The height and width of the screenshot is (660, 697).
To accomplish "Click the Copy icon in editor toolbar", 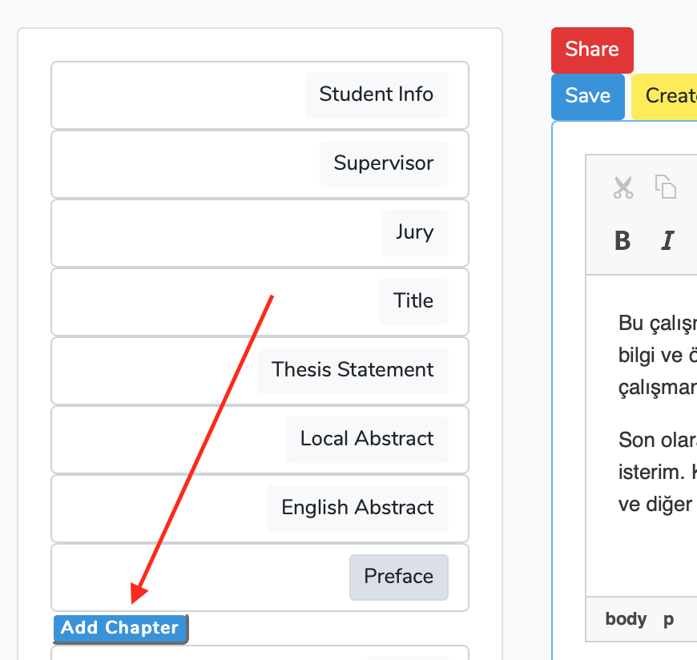I will [x=666, y=187].
